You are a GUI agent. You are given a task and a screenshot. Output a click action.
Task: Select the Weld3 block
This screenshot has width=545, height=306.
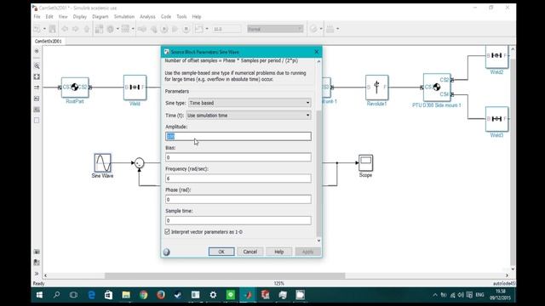[x=496, y=119]
